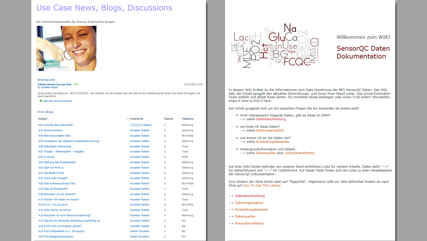Screen dimensions: 427x241
Task: Open Entwicklerreferenz link in the bullet list
Action: [300, 153]
